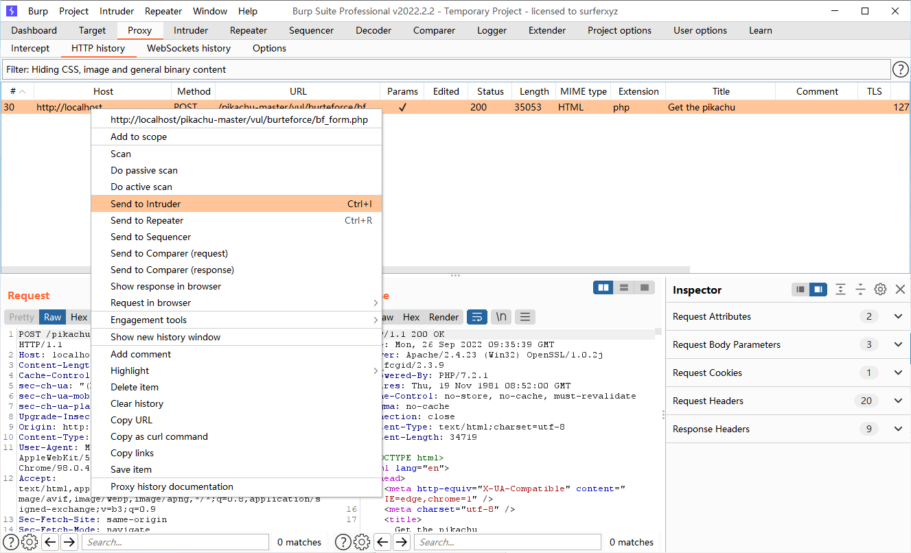Image resolution: width=911 pixels, height=553 pixels.
Task: Click the request search previous match arrow
Action: (x=50, y=542)
